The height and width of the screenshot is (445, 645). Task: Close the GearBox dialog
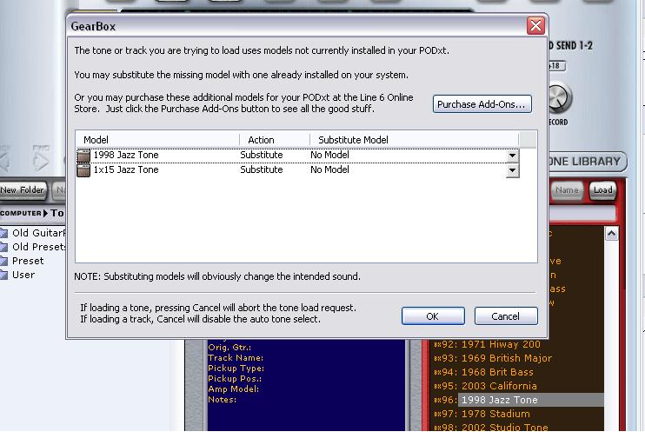(x=535, y=26)
